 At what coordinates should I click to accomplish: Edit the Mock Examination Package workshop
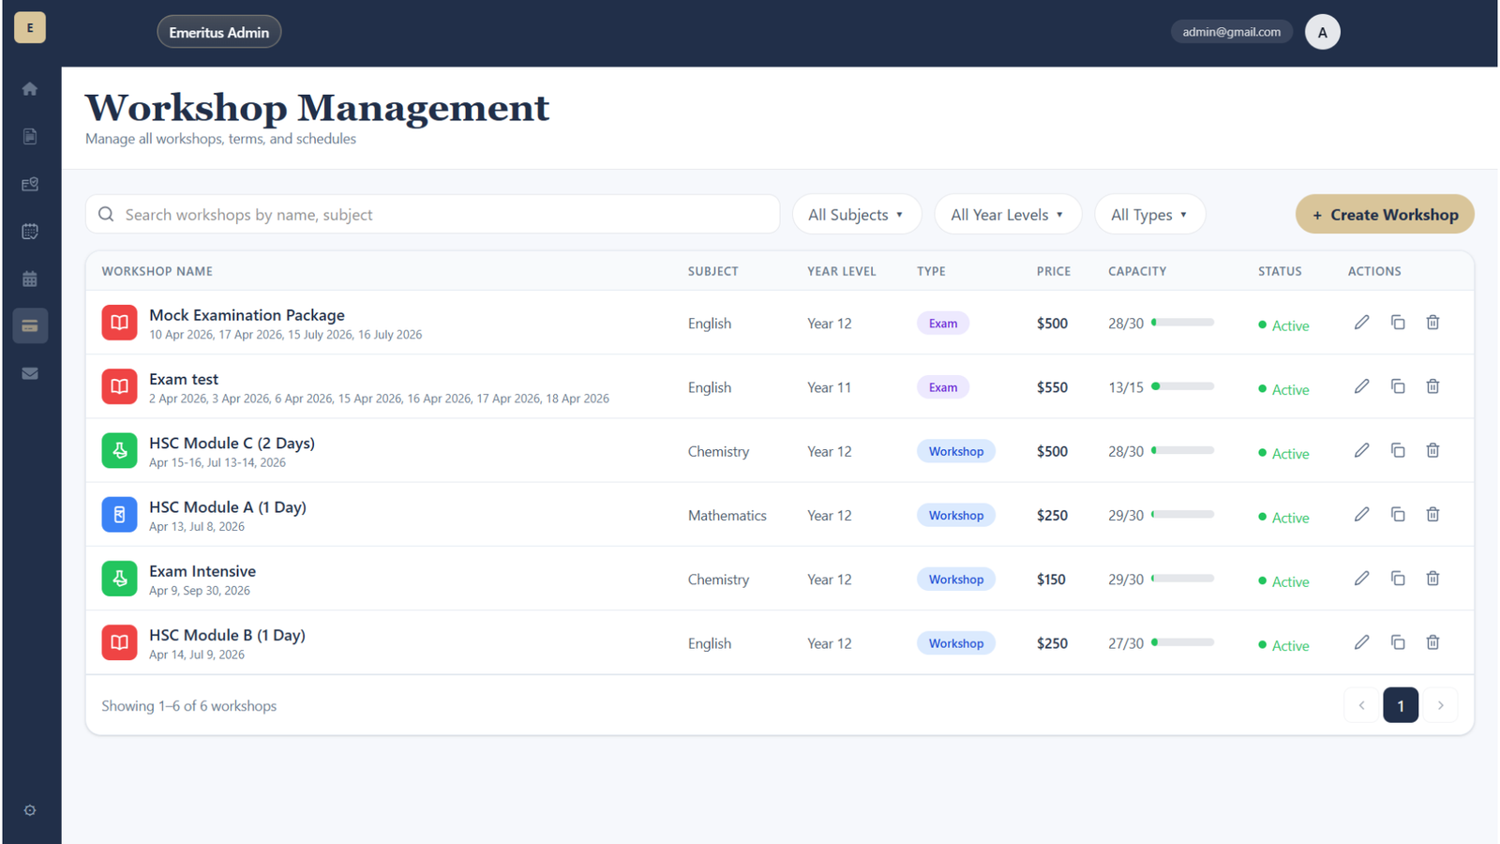[1361, 323]
